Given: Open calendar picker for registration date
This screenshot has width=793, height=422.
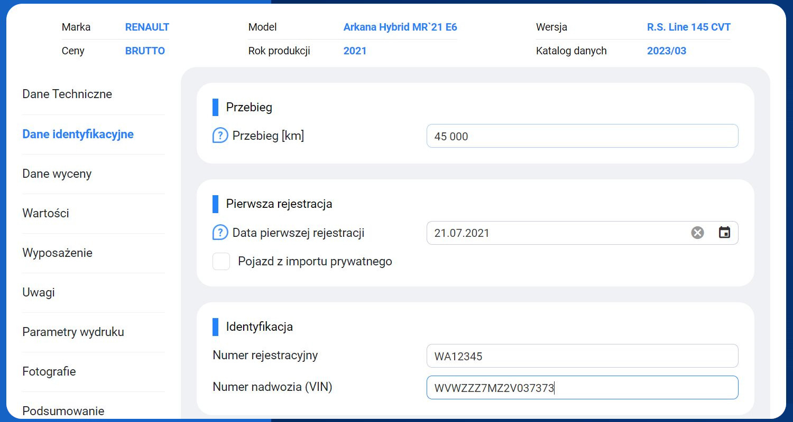Looking at the screenshot, I should (724, 233).
